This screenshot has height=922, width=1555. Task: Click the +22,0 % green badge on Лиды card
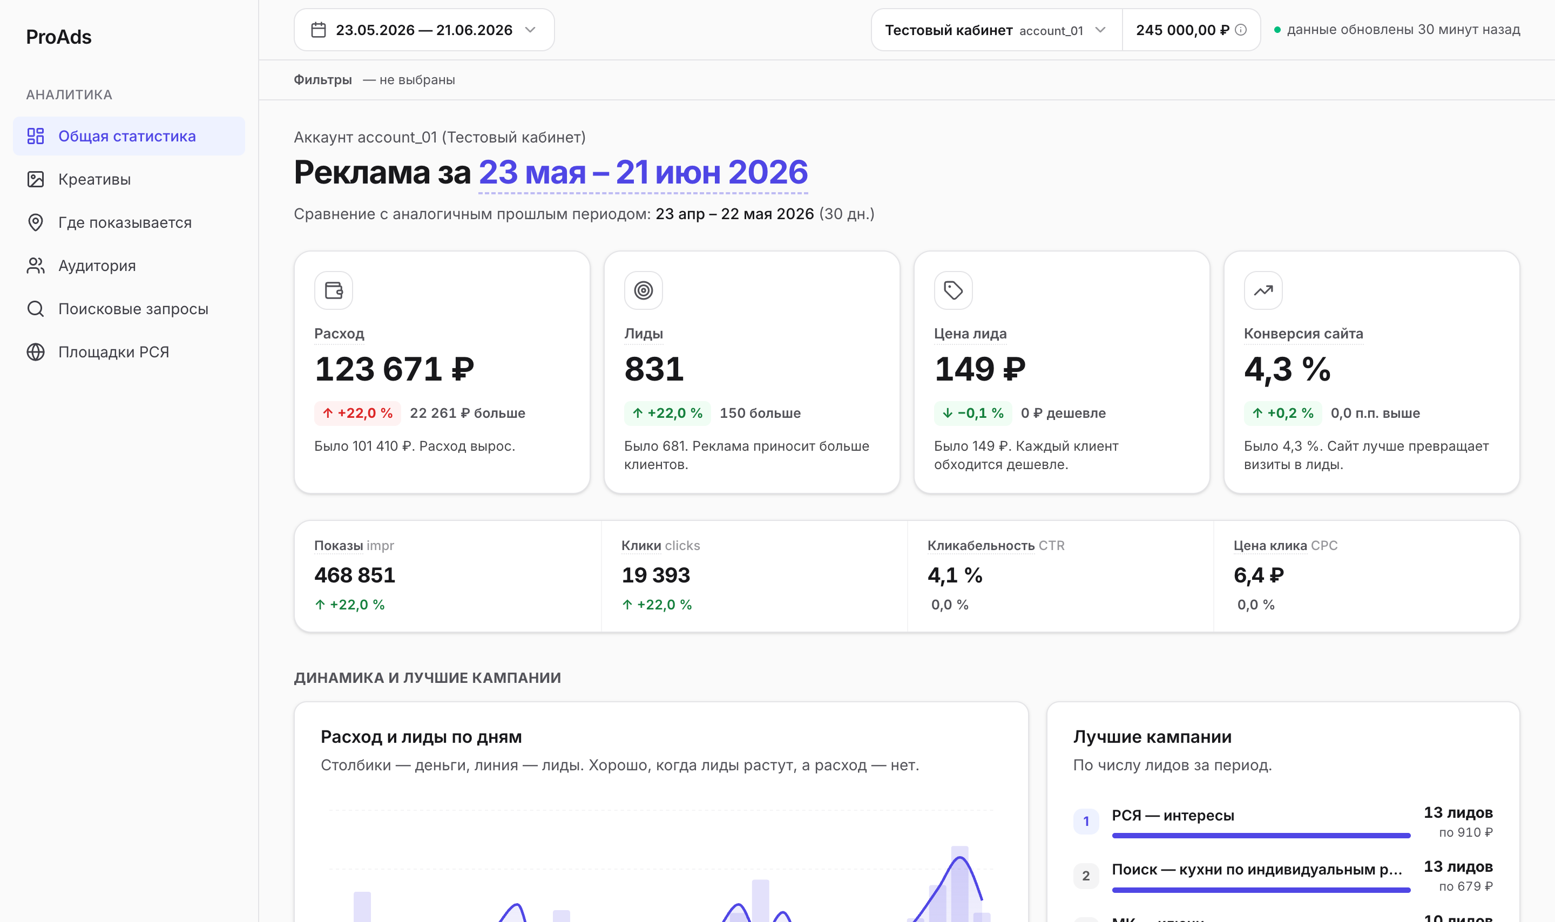coord(668,413)
